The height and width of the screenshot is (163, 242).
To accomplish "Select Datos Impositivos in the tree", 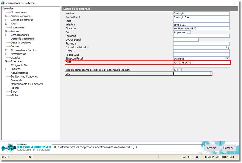I will [21, 42].
